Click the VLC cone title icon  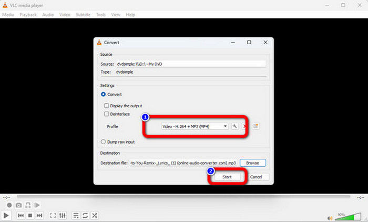coord(5,5)
